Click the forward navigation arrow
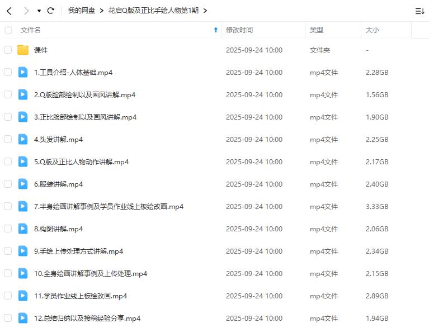 click(x=26, y=11)
